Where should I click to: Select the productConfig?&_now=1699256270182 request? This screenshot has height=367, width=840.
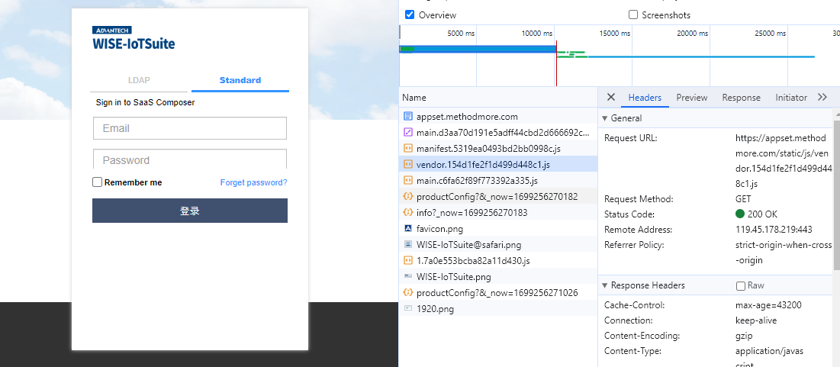coord(498,197)
